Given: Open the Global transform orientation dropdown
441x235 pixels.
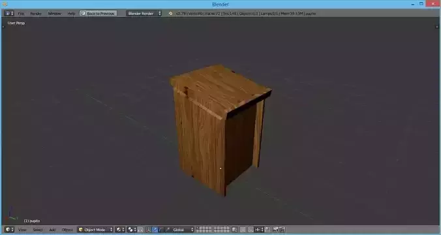Looking at the screenshot, I should coord(183,230).
